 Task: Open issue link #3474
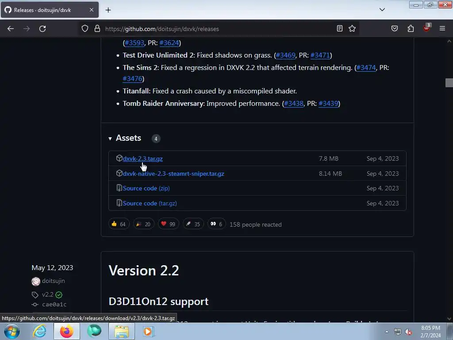(366, 68)
